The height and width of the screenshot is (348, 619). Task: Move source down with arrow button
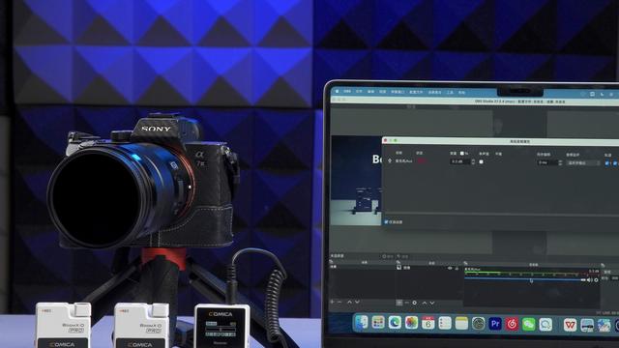pyautogui.click(x=432, y=303)
